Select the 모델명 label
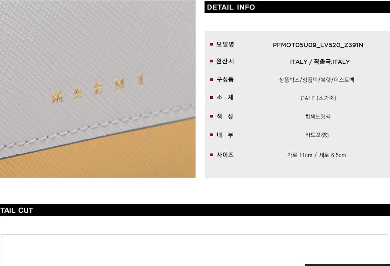The image size is (390, 266). [225, 44]
